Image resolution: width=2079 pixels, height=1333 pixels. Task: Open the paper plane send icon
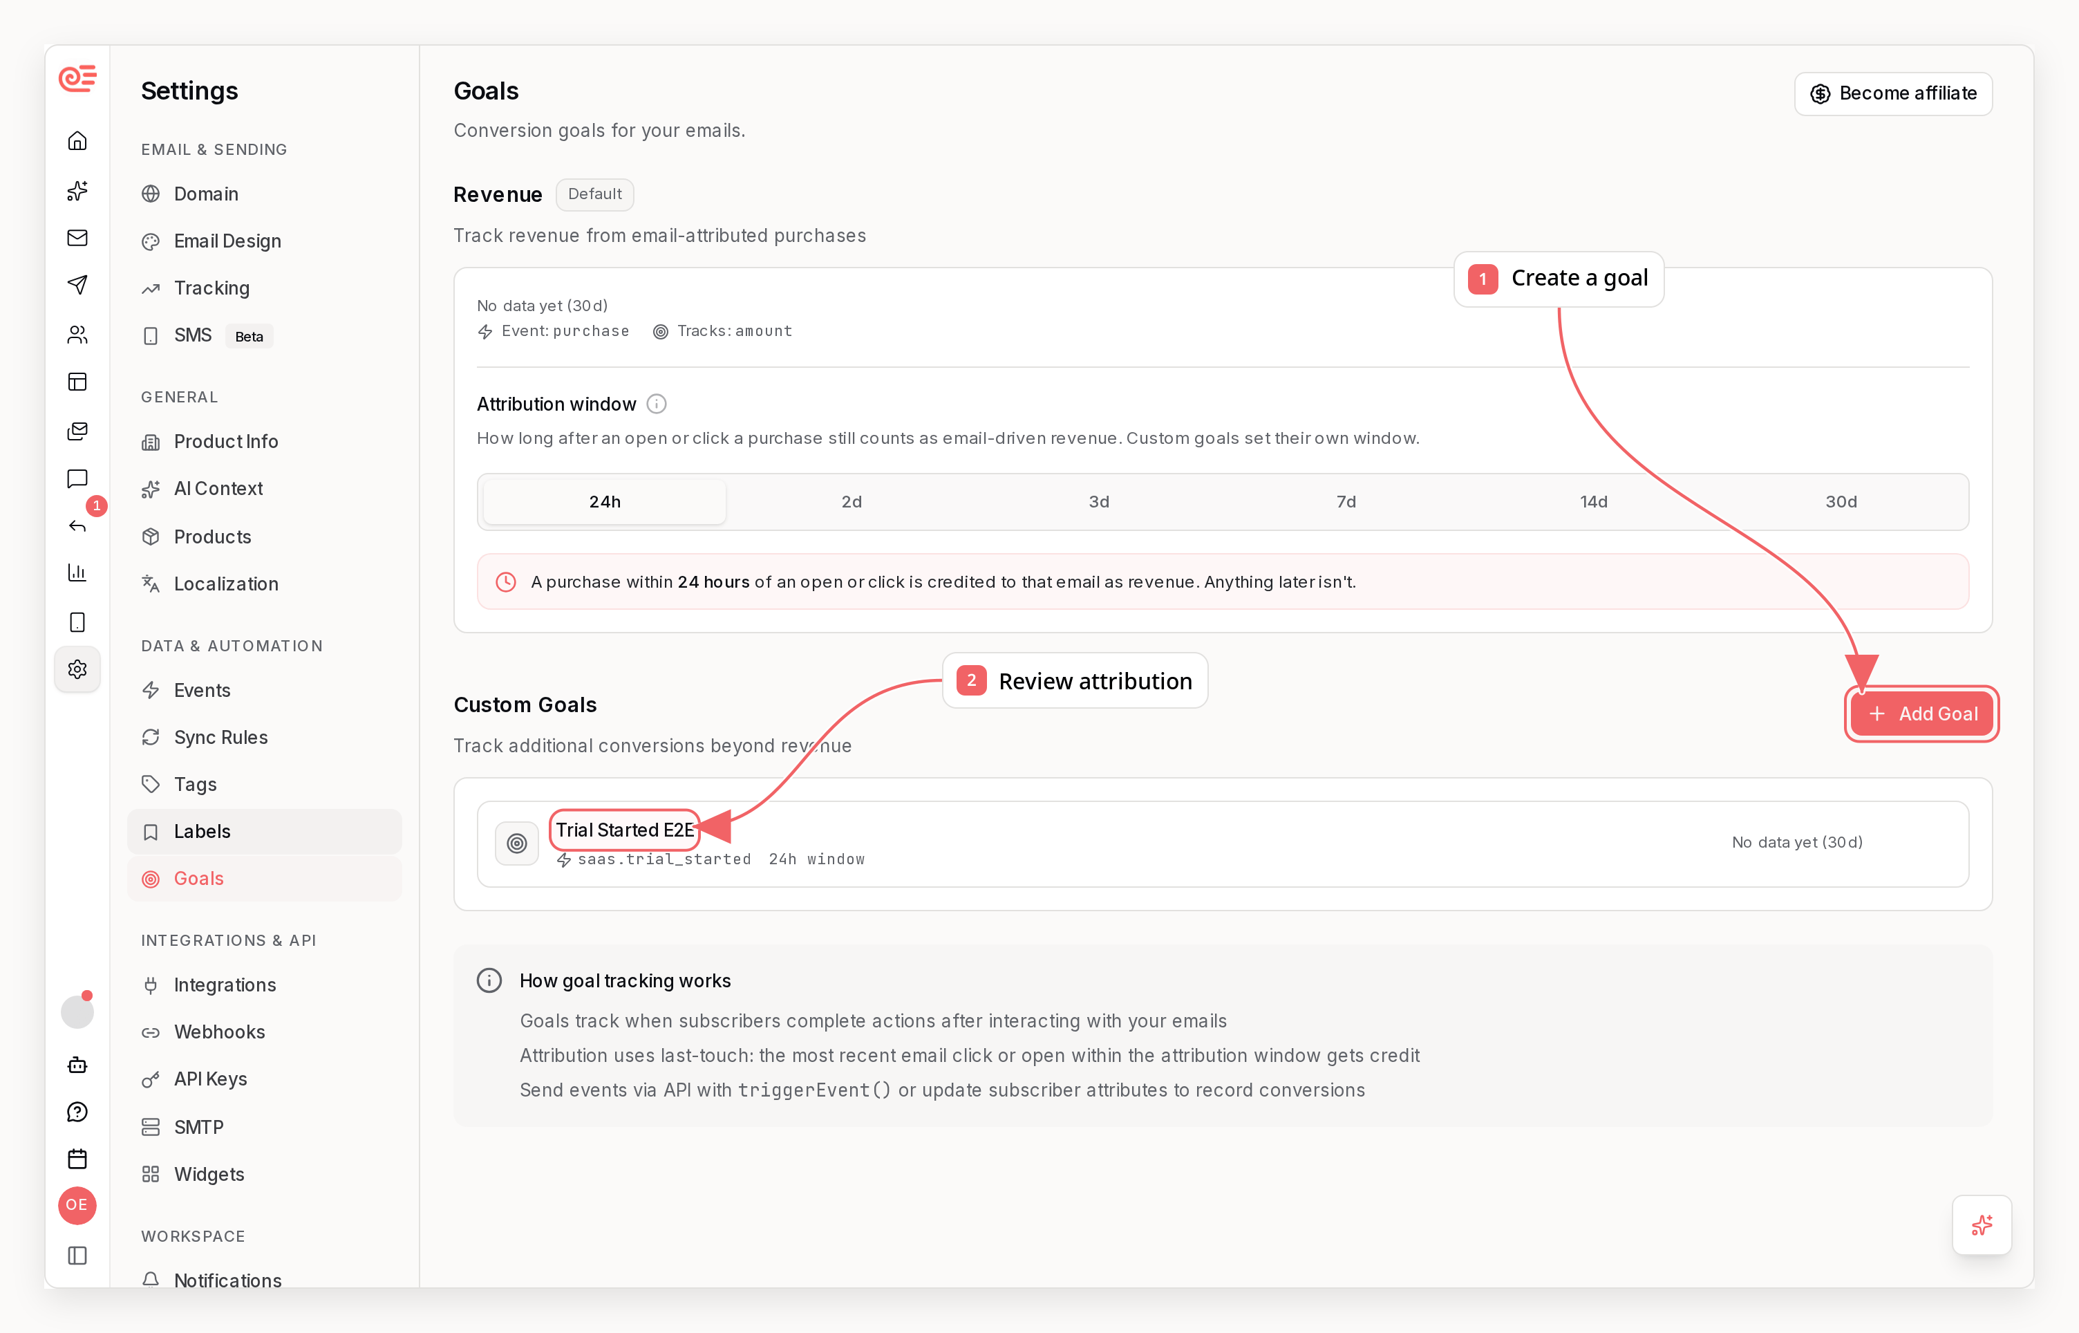(x=77, y=285)
